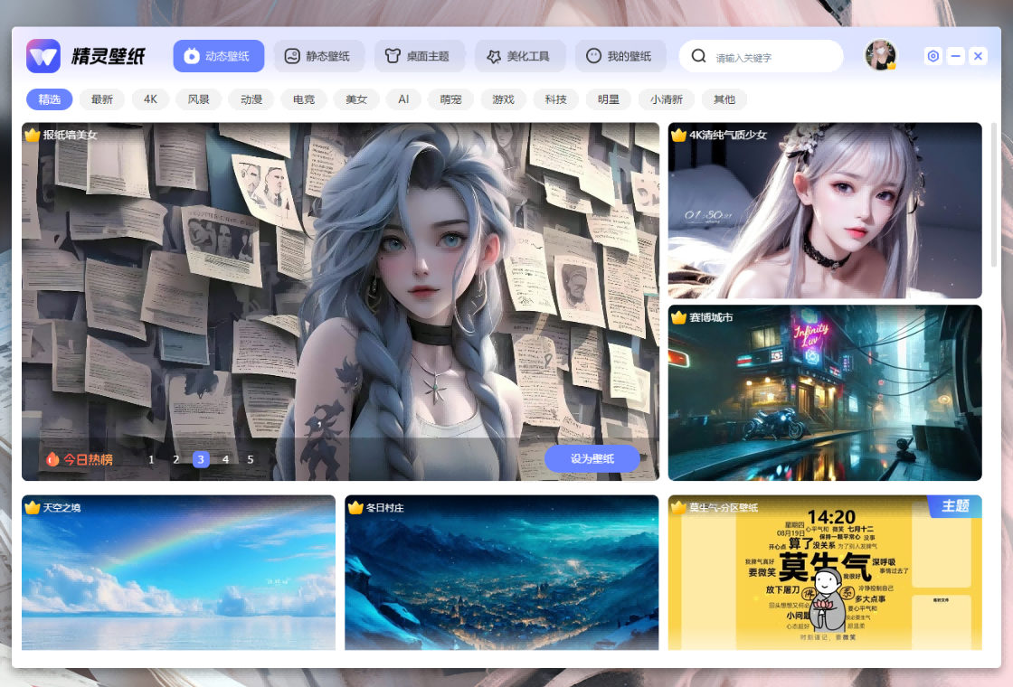Click crown icon on 冬日村庄 card
Viewport: 1013px width, 687px height.
[355, 507]
